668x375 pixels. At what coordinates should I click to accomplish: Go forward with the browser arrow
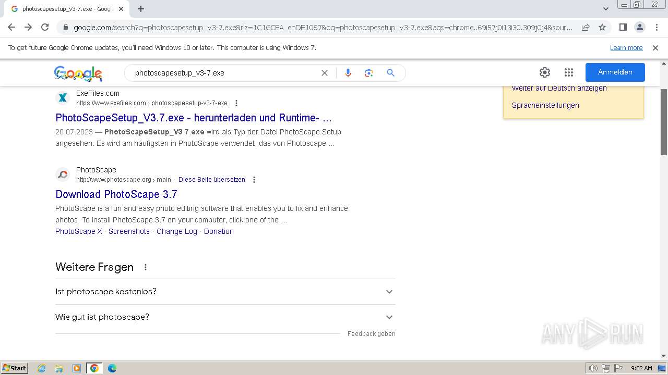(x=28, y=27)
